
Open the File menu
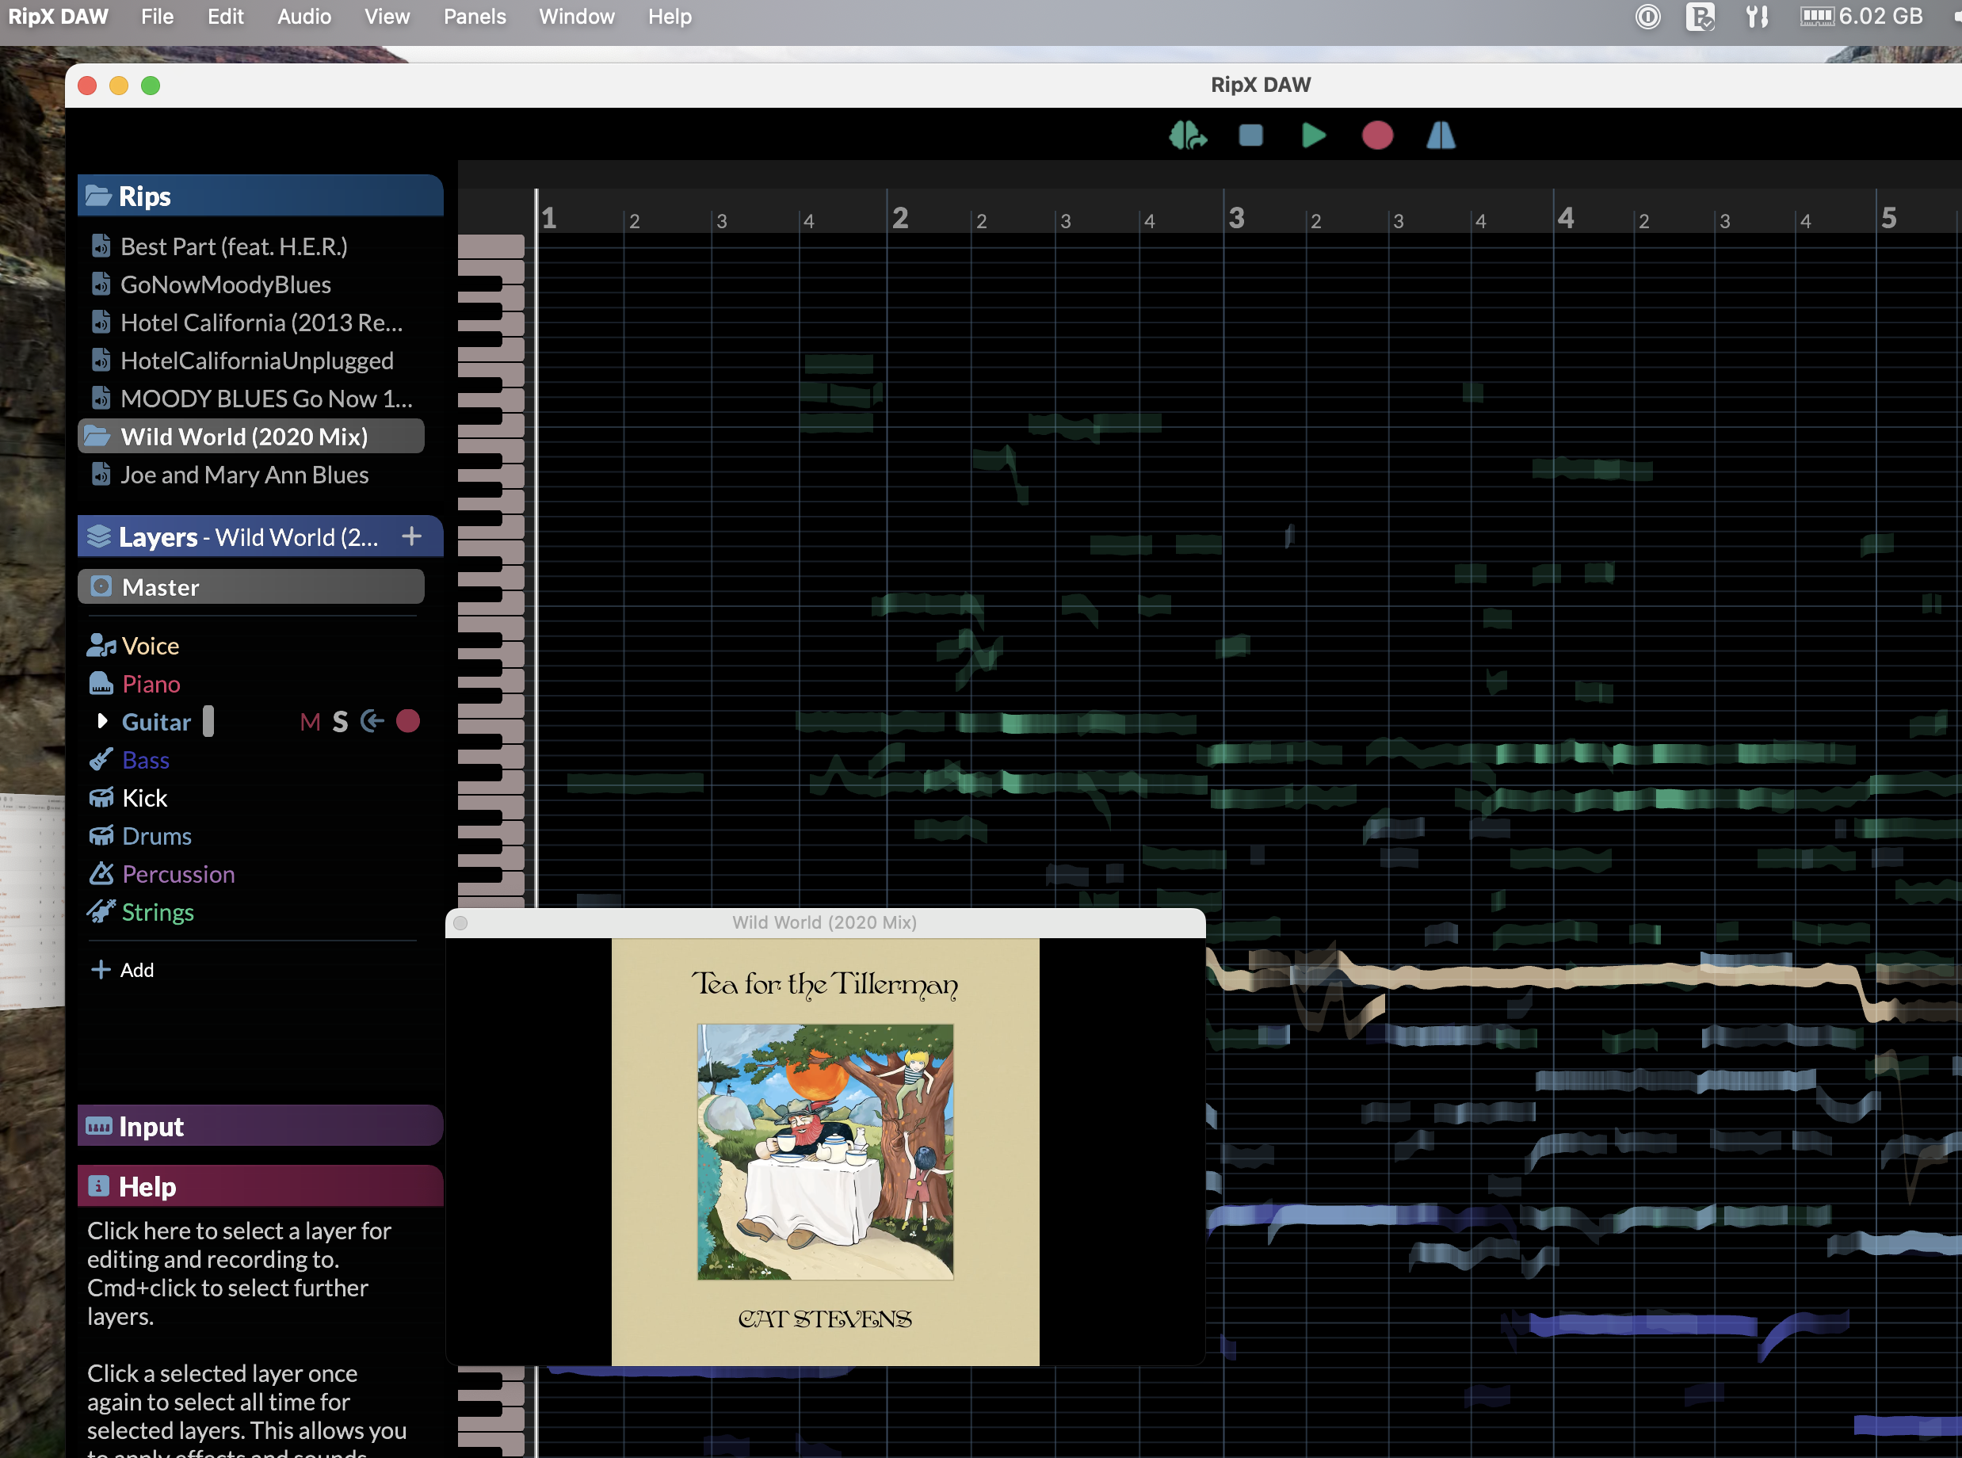click(157, 16)
